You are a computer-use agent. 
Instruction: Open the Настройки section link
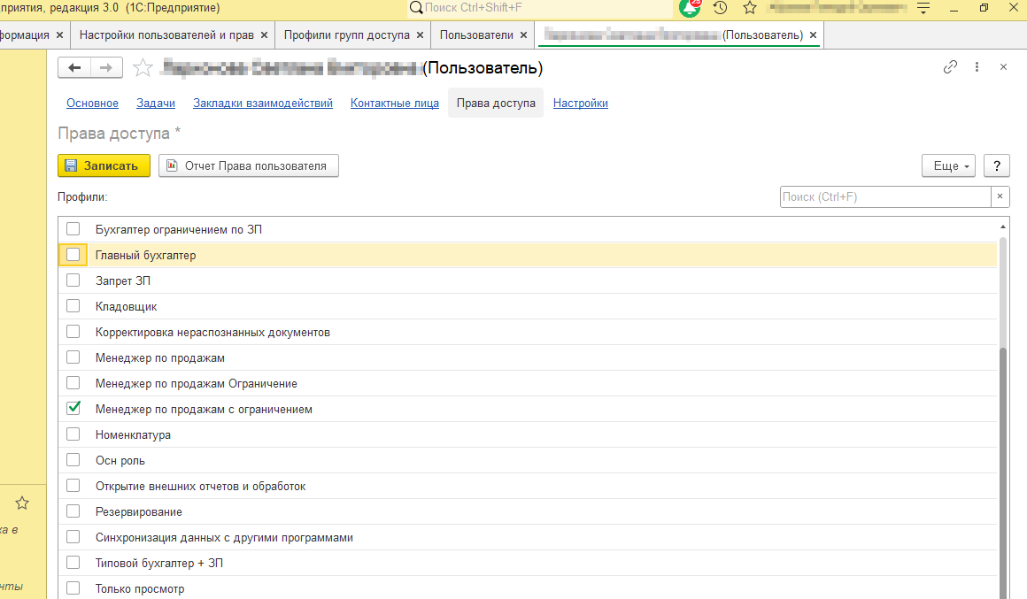point(580,103)
